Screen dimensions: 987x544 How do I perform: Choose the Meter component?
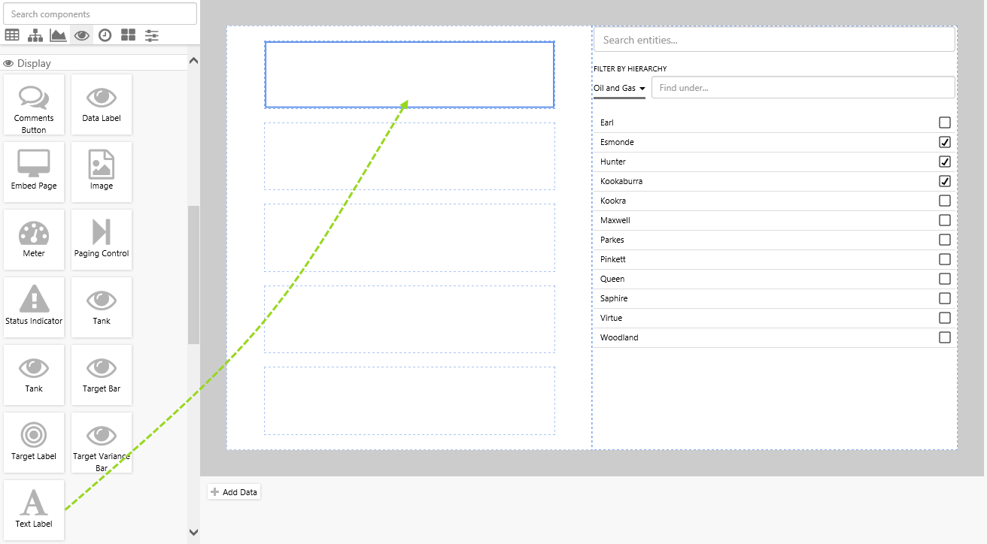point(34,240)
